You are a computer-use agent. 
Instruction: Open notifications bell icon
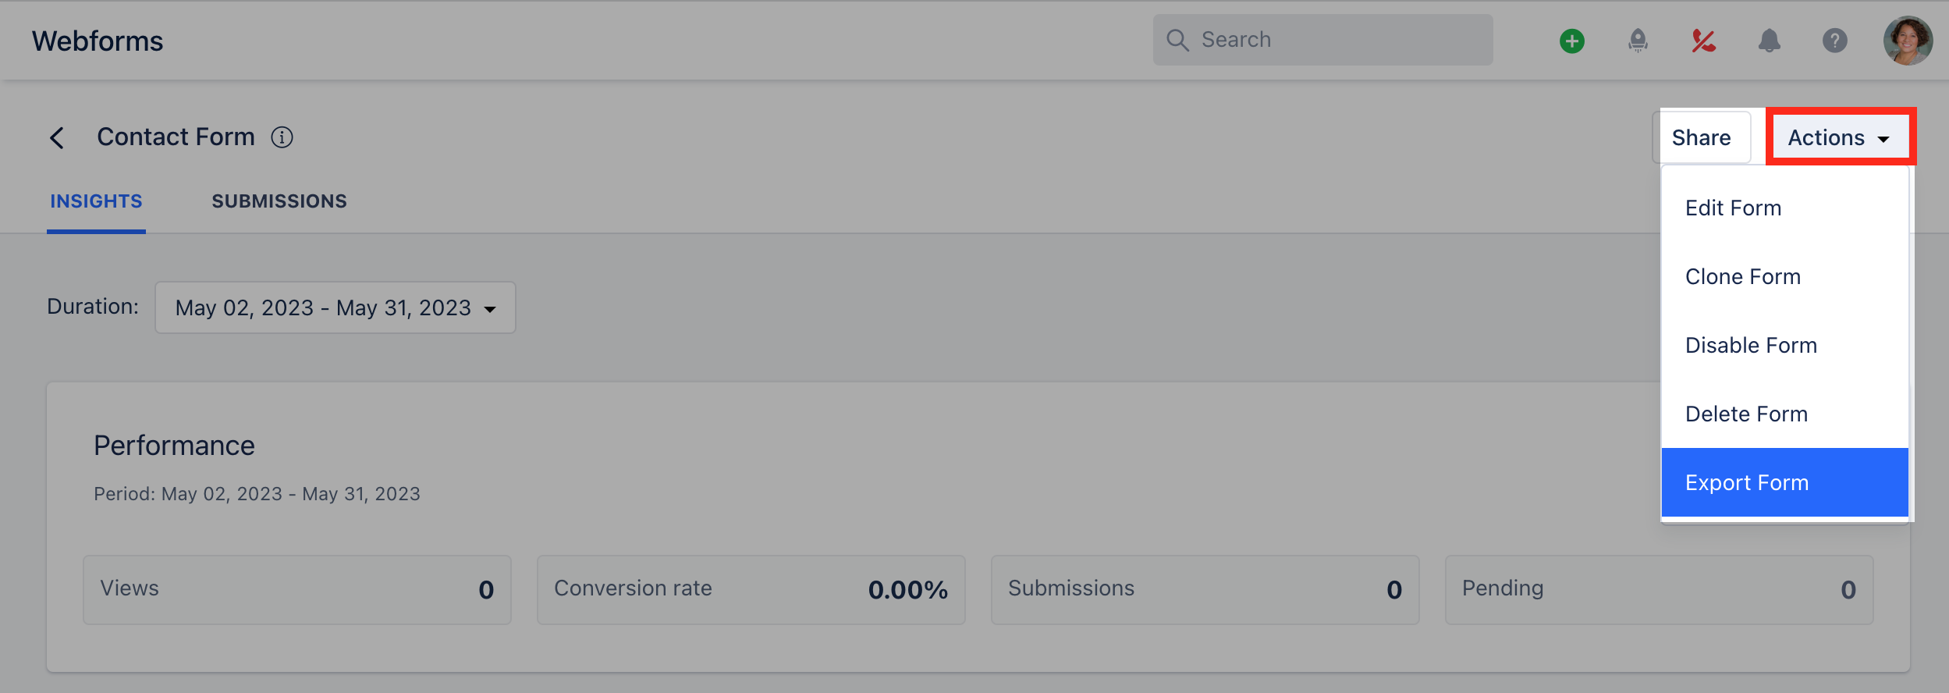(1769, 41)
